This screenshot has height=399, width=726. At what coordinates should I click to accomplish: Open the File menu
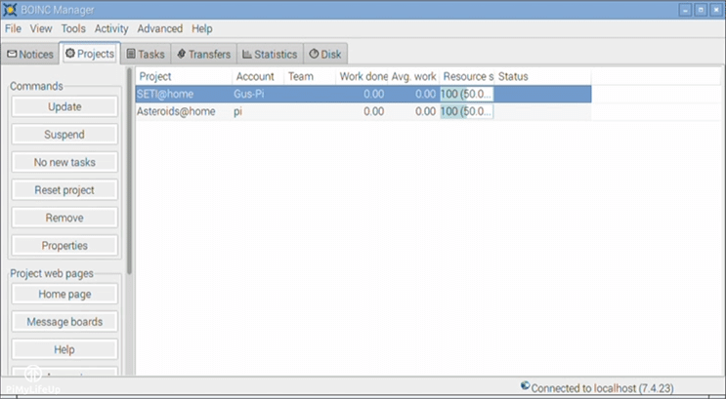coord(13,28)
